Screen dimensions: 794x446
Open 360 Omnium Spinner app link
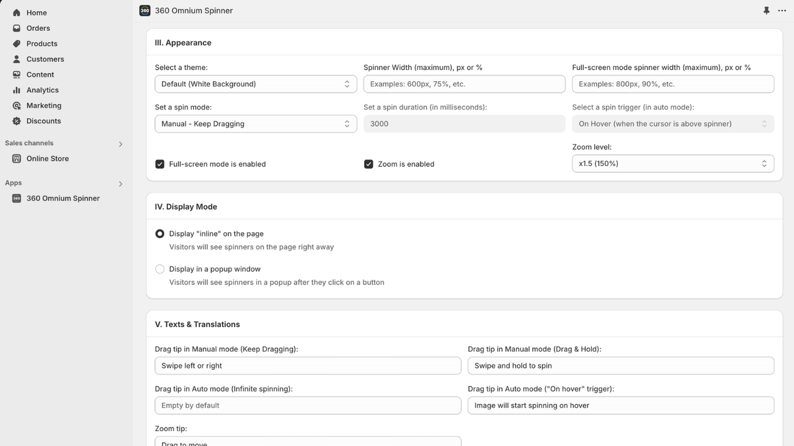pos(63,198)
